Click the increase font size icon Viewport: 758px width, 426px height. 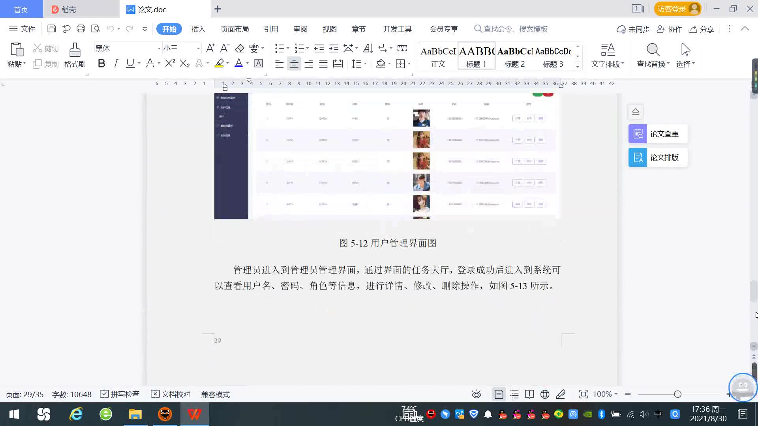[x=210, y=48]
